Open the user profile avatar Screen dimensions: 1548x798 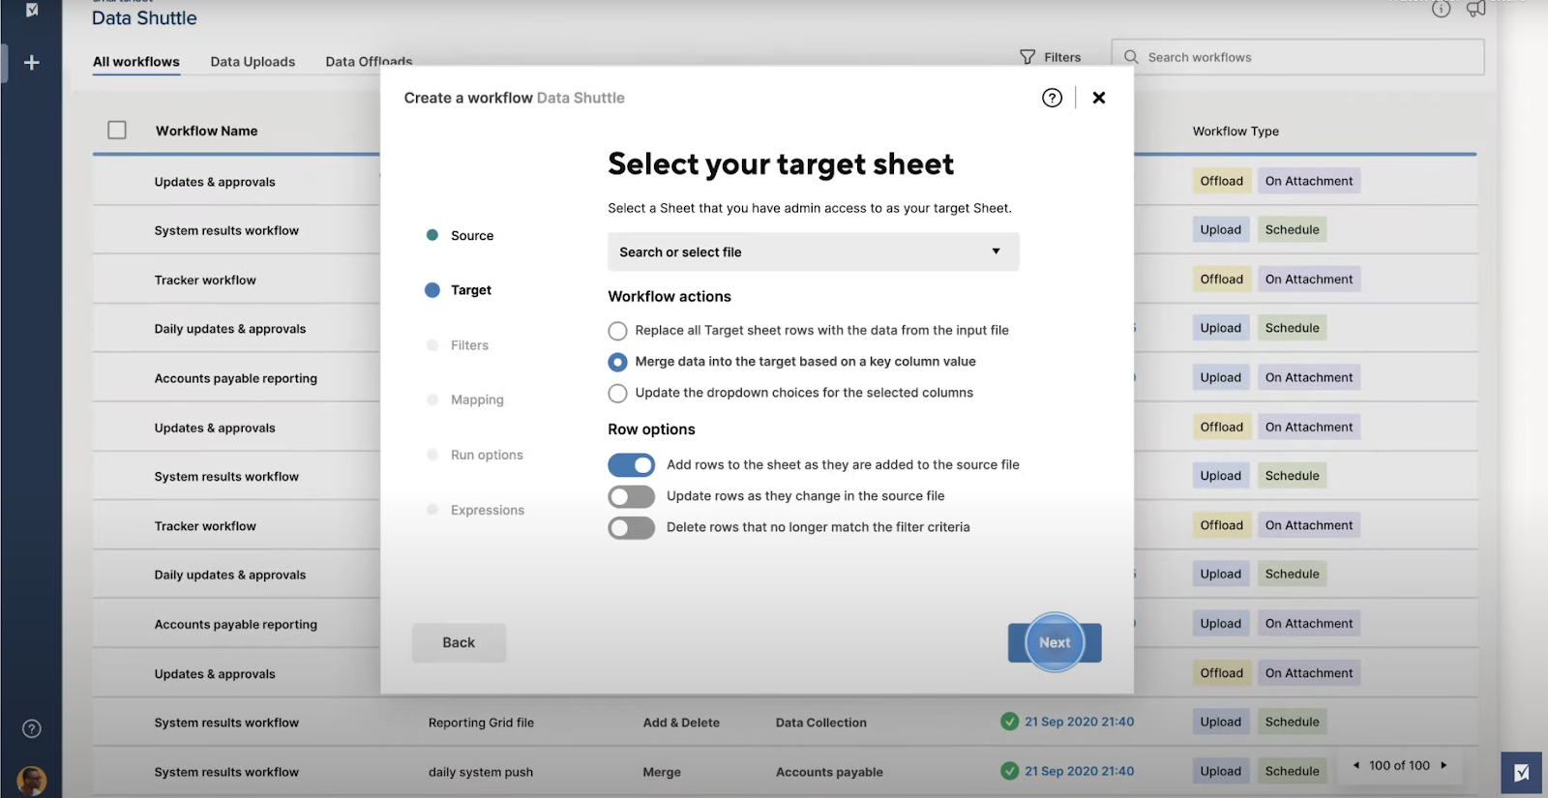[x=32, y=780]
